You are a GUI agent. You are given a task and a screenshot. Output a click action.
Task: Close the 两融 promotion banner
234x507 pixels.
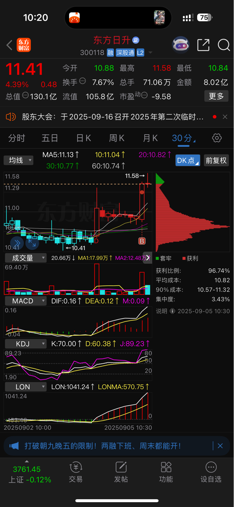220,446
